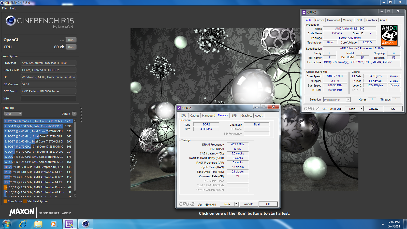Launch Windows Media Player from taskbar
This screenshot has width=407, height=229.
point(53,224)
